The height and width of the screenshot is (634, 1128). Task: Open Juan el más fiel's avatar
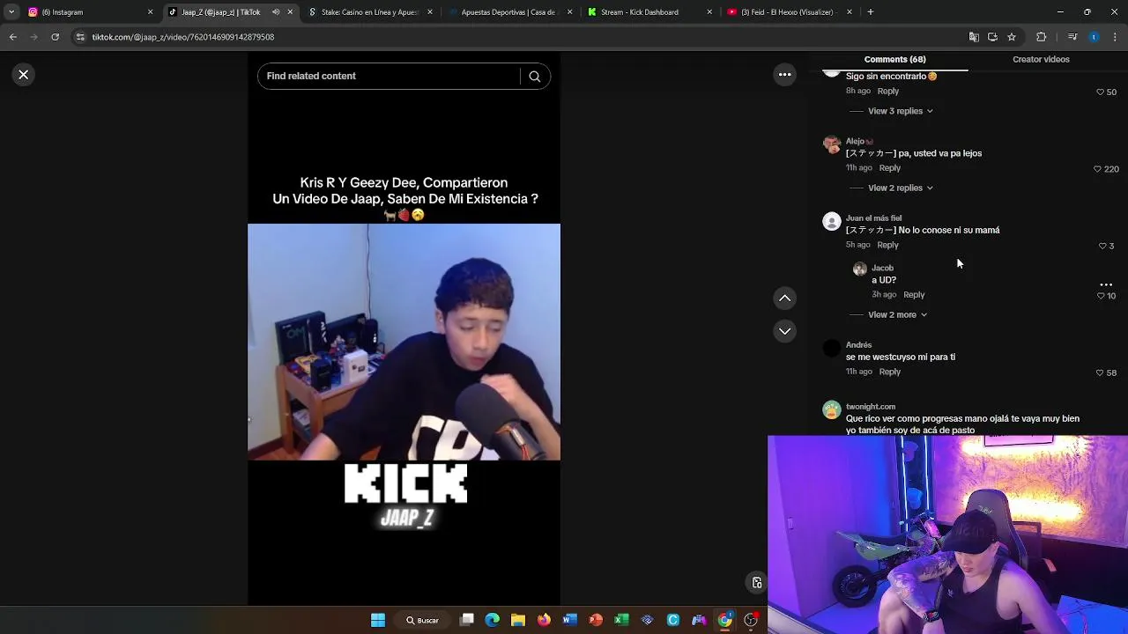point(832,222)
